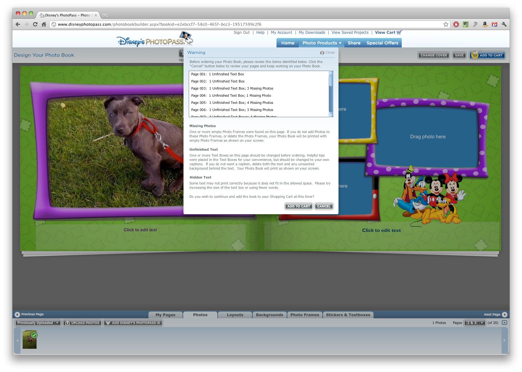Viewport: 522px width, 372px height.
Task: Open the Evernote elephant extension icon
Action: 466,24
